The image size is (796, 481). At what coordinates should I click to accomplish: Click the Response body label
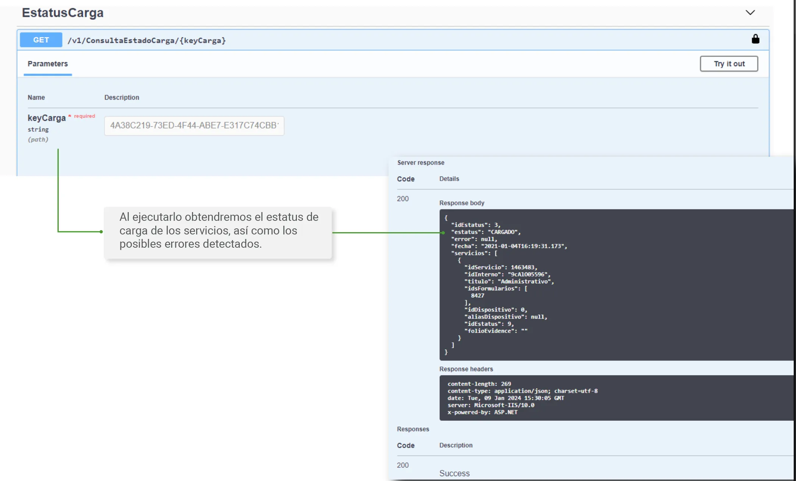(x=462, y=203)
